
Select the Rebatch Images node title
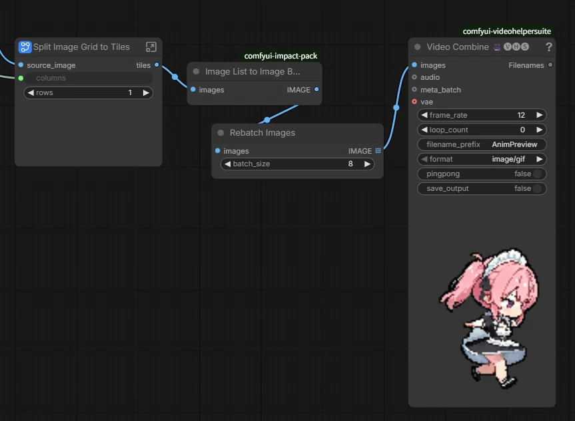click(x=263, y=133)
